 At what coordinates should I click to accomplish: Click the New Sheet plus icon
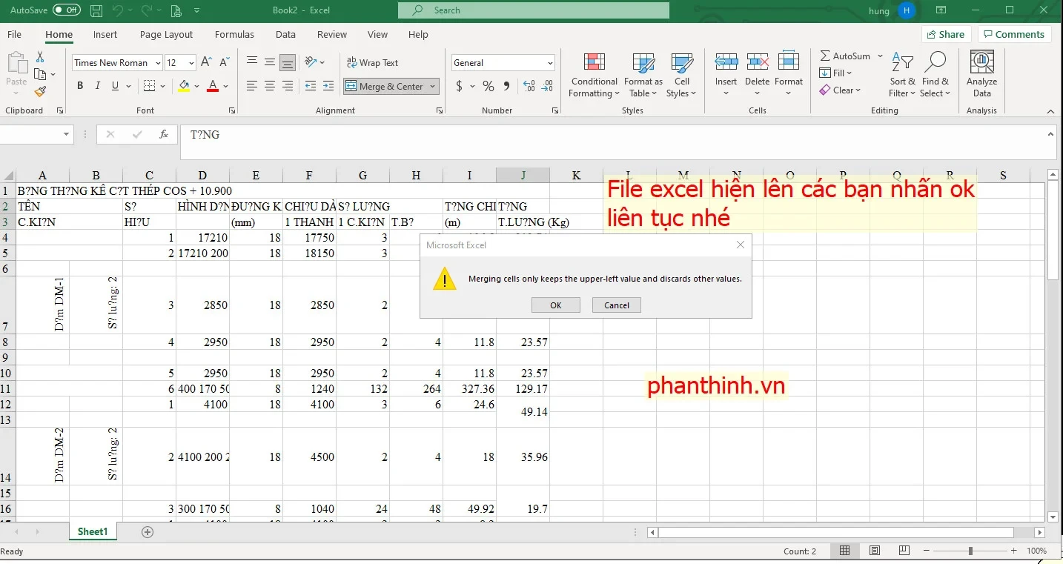[x=148, y=532]
